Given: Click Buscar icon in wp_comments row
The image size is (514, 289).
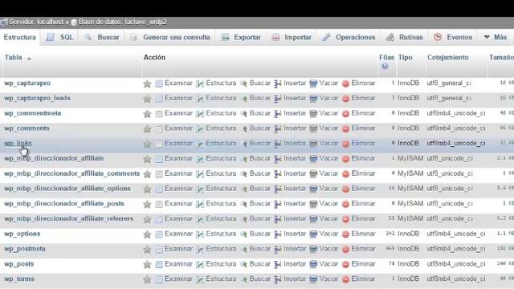Looking at the screenshot, I should (243, 128).
